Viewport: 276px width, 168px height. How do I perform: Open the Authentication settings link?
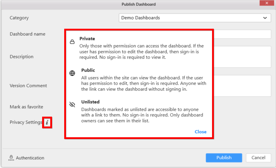click(30, 158)
